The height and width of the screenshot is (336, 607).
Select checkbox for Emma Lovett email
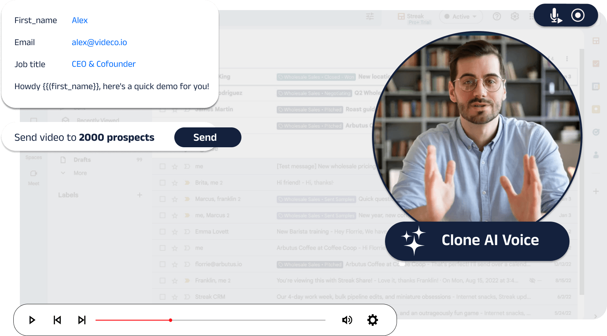click(163, 232)
